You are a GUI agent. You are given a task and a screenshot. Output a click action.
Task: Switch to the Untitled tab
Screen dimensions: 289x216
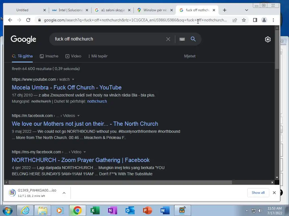22,10
